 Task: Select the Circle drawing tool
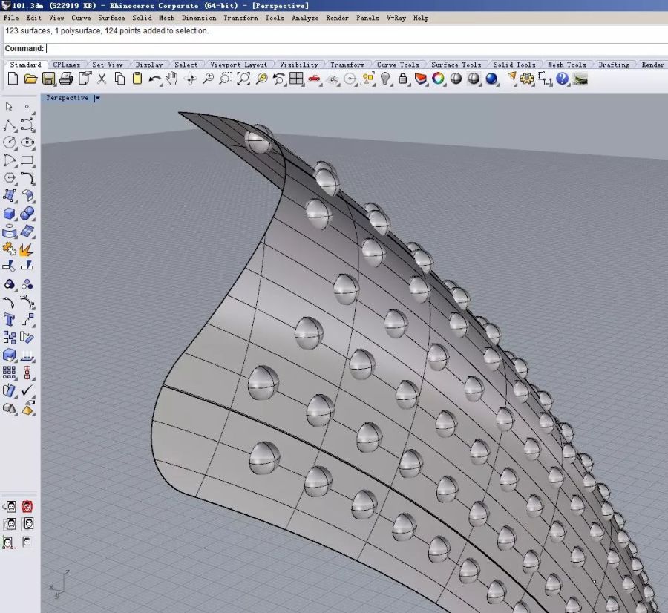(x=10, y=142)
